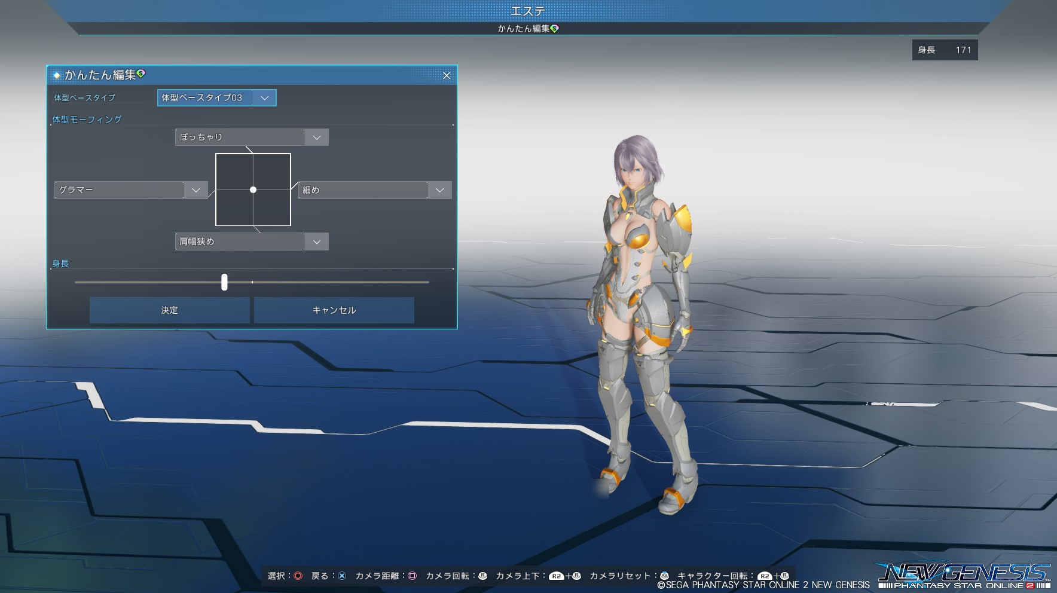The height and width of the screenshot is (593, 1057).
Task: Click the square button icon for カメラ距離
Action: (412, 576)
